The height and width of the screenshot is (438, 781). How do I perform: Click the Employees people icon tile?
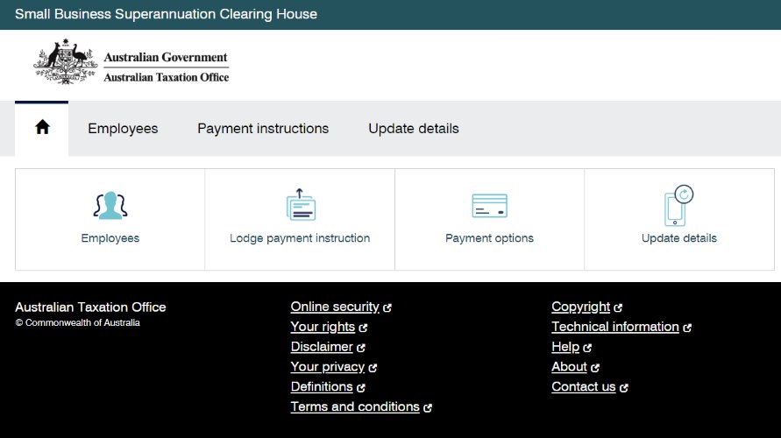click(110, 205)
